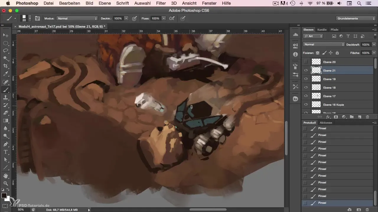Select the Blur tool
Screen dimensions: 378x212
tap(6, 128)
